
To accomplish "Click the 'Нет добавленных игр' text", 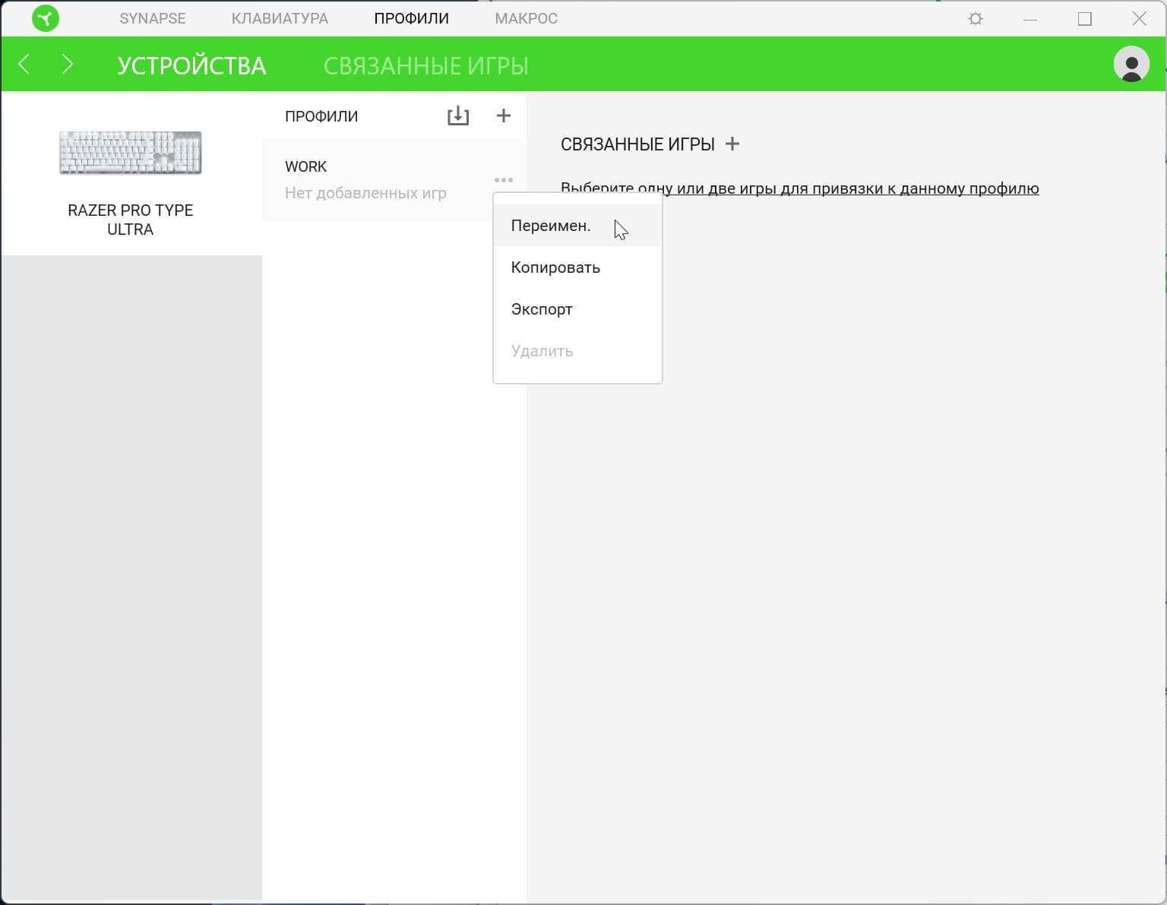I will click(x=365, y=193).
